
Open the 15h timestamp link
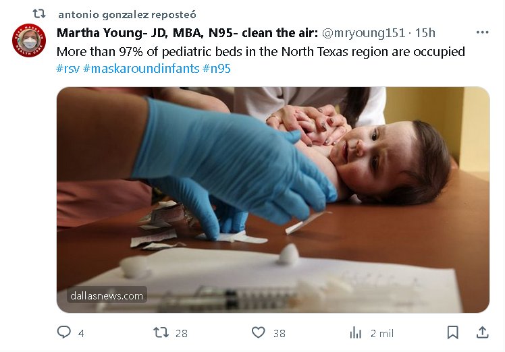click(425, 33)
